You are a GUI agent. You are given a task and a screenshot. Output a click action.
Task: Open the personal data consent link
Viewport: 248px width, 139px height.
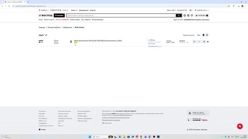point(116,117)
